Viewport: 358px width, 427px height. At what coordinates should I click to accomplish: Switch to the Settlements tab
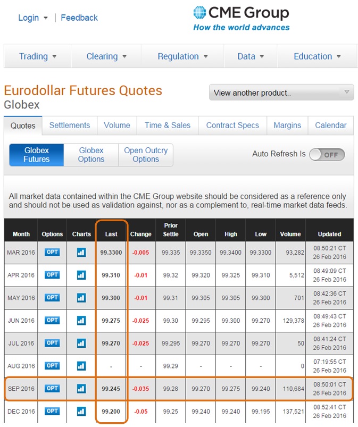[70, 125]
